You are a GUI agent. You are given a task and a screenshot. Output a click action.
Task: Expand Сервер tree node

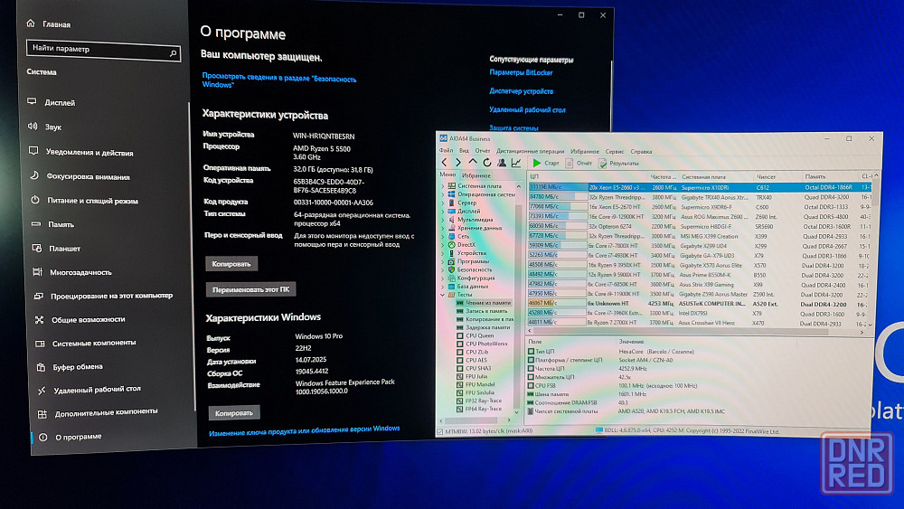click(443, 203)
